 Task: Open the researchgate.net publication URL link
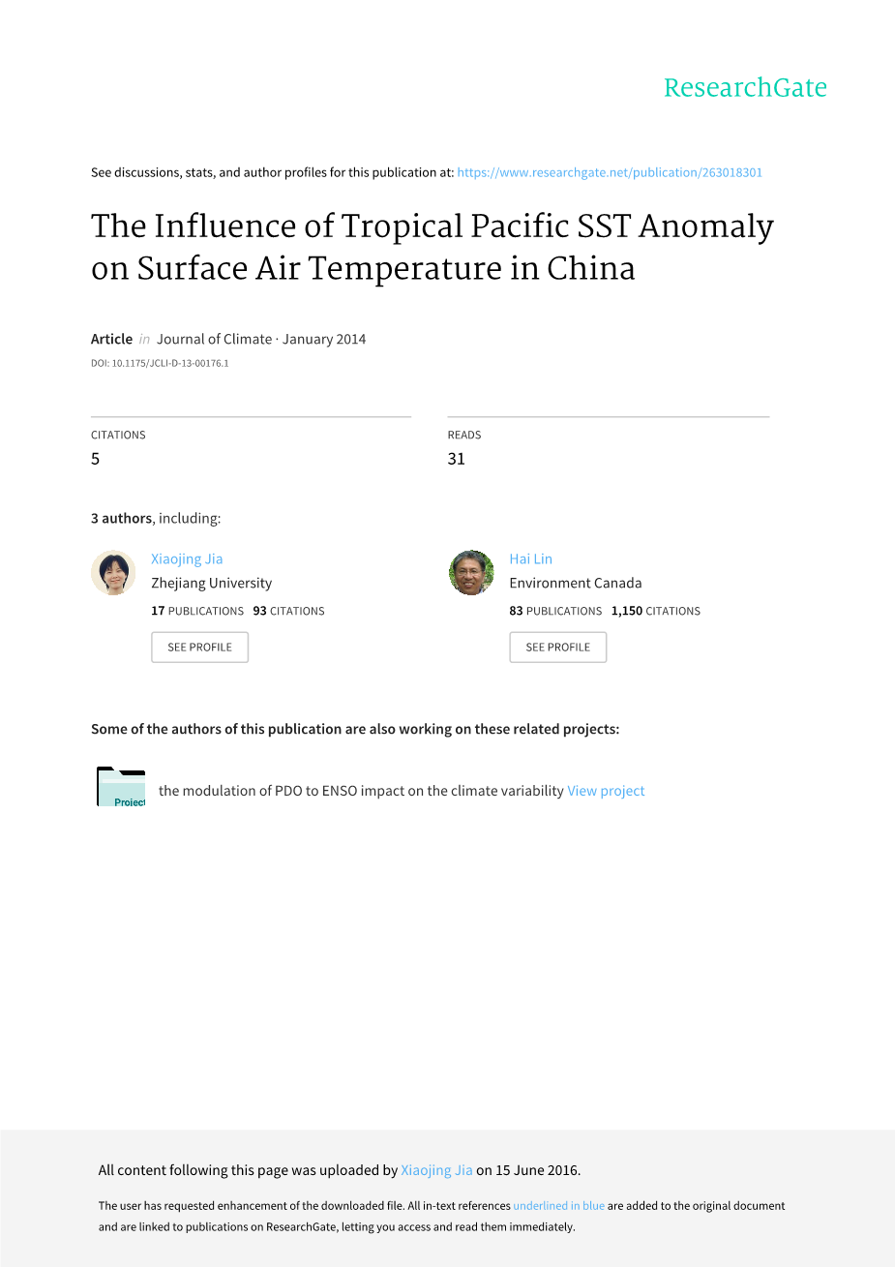point(610,172)
